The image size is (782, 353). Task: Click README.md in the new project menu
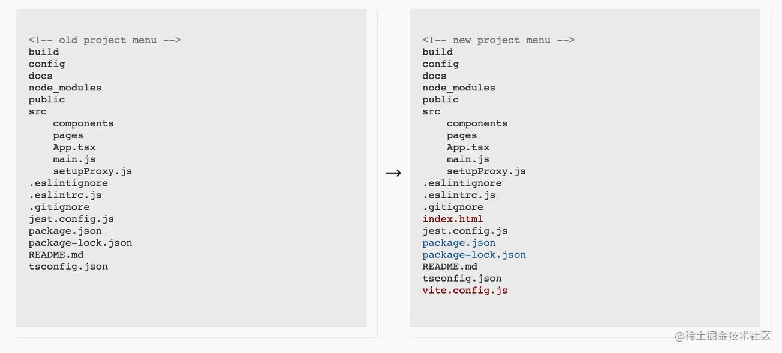(x=450, y=267)
